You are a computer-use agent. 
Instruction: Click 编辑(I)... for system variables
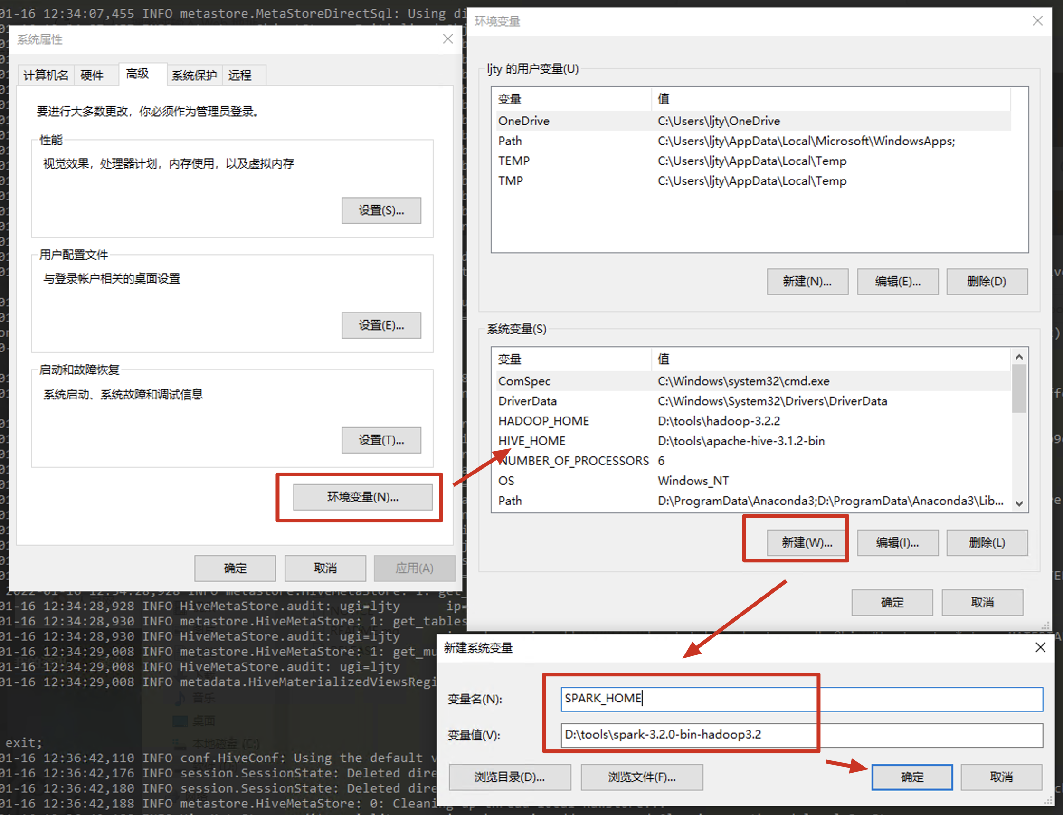898,543
